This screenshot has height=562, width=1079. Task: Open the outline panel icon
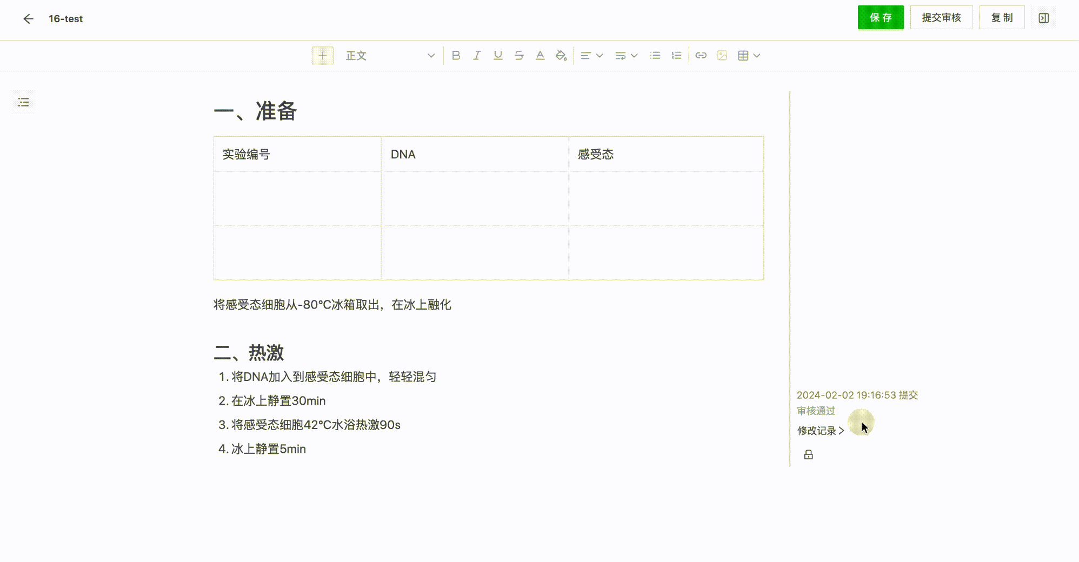[x=23, y=102]
